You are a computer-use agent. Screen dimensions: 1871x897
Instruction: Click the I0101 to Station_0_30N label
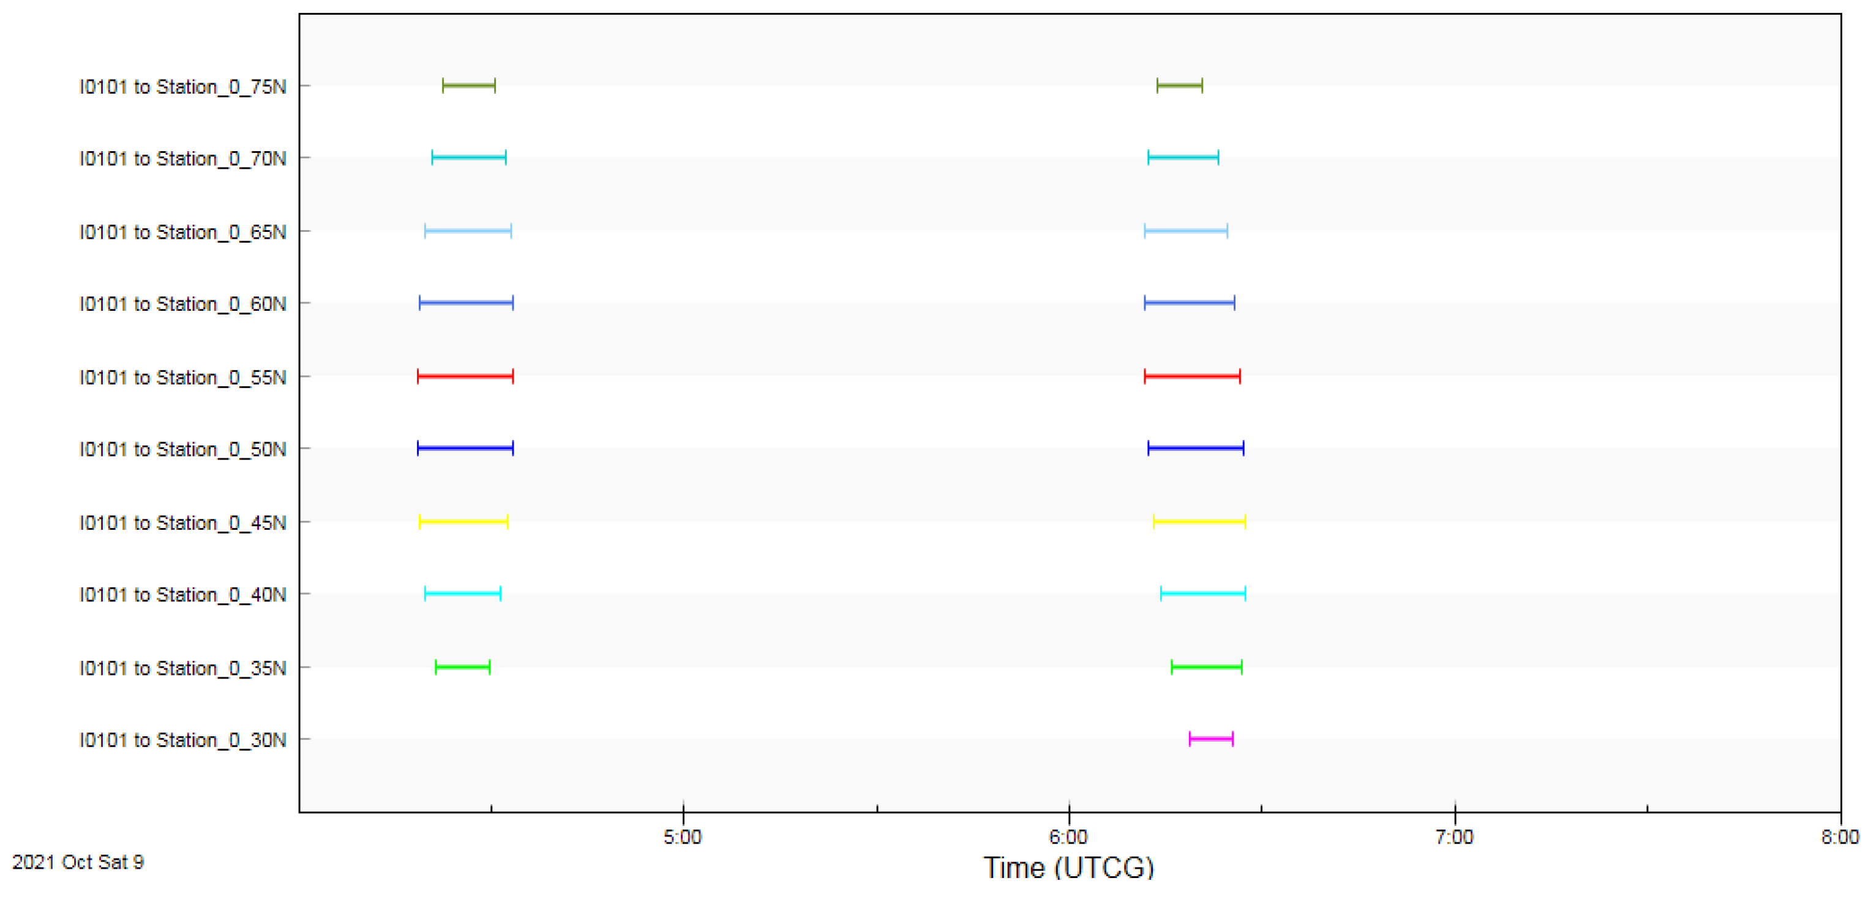182,740
